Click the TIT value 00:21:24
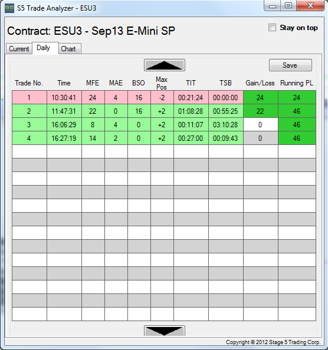This screenshot has width=328, height=350. [191, 97]
